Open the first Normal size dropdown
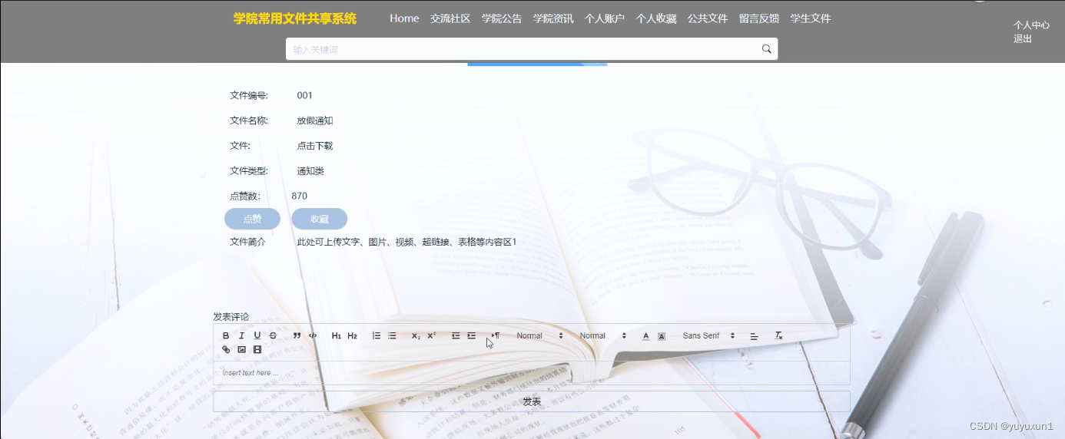1065x439 pixels. pyautogui.click(x=539, y=336)
